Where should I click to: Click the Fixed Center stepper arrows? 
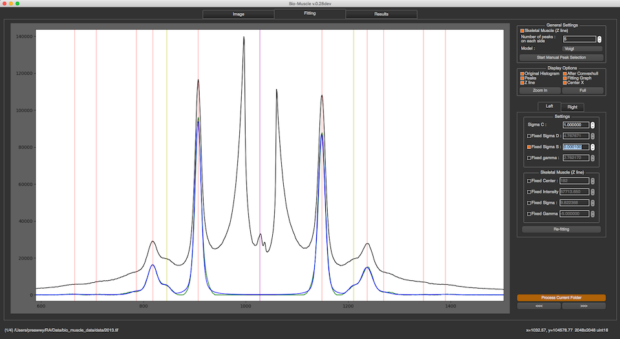click(x=592, y=181)
